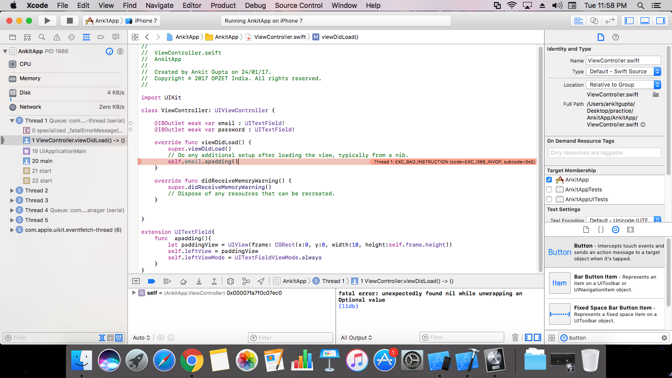This screenshot has width=672, height=378.
Task: Show the Standard editor
Action: 579,21
